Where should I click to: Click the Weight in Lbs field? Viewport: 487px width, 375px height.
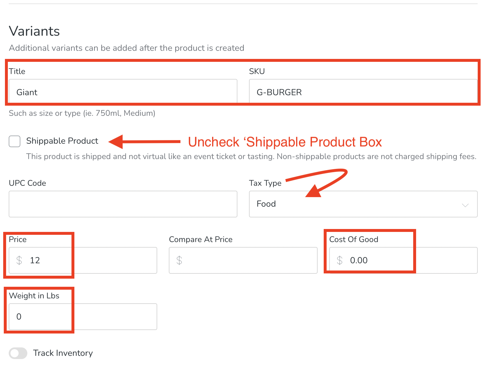[x=83, y=316]
